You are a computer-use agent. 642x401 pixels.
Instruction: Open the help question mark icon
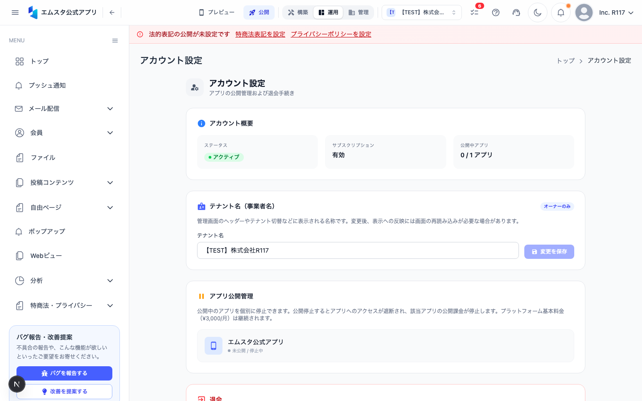(496, 12)
